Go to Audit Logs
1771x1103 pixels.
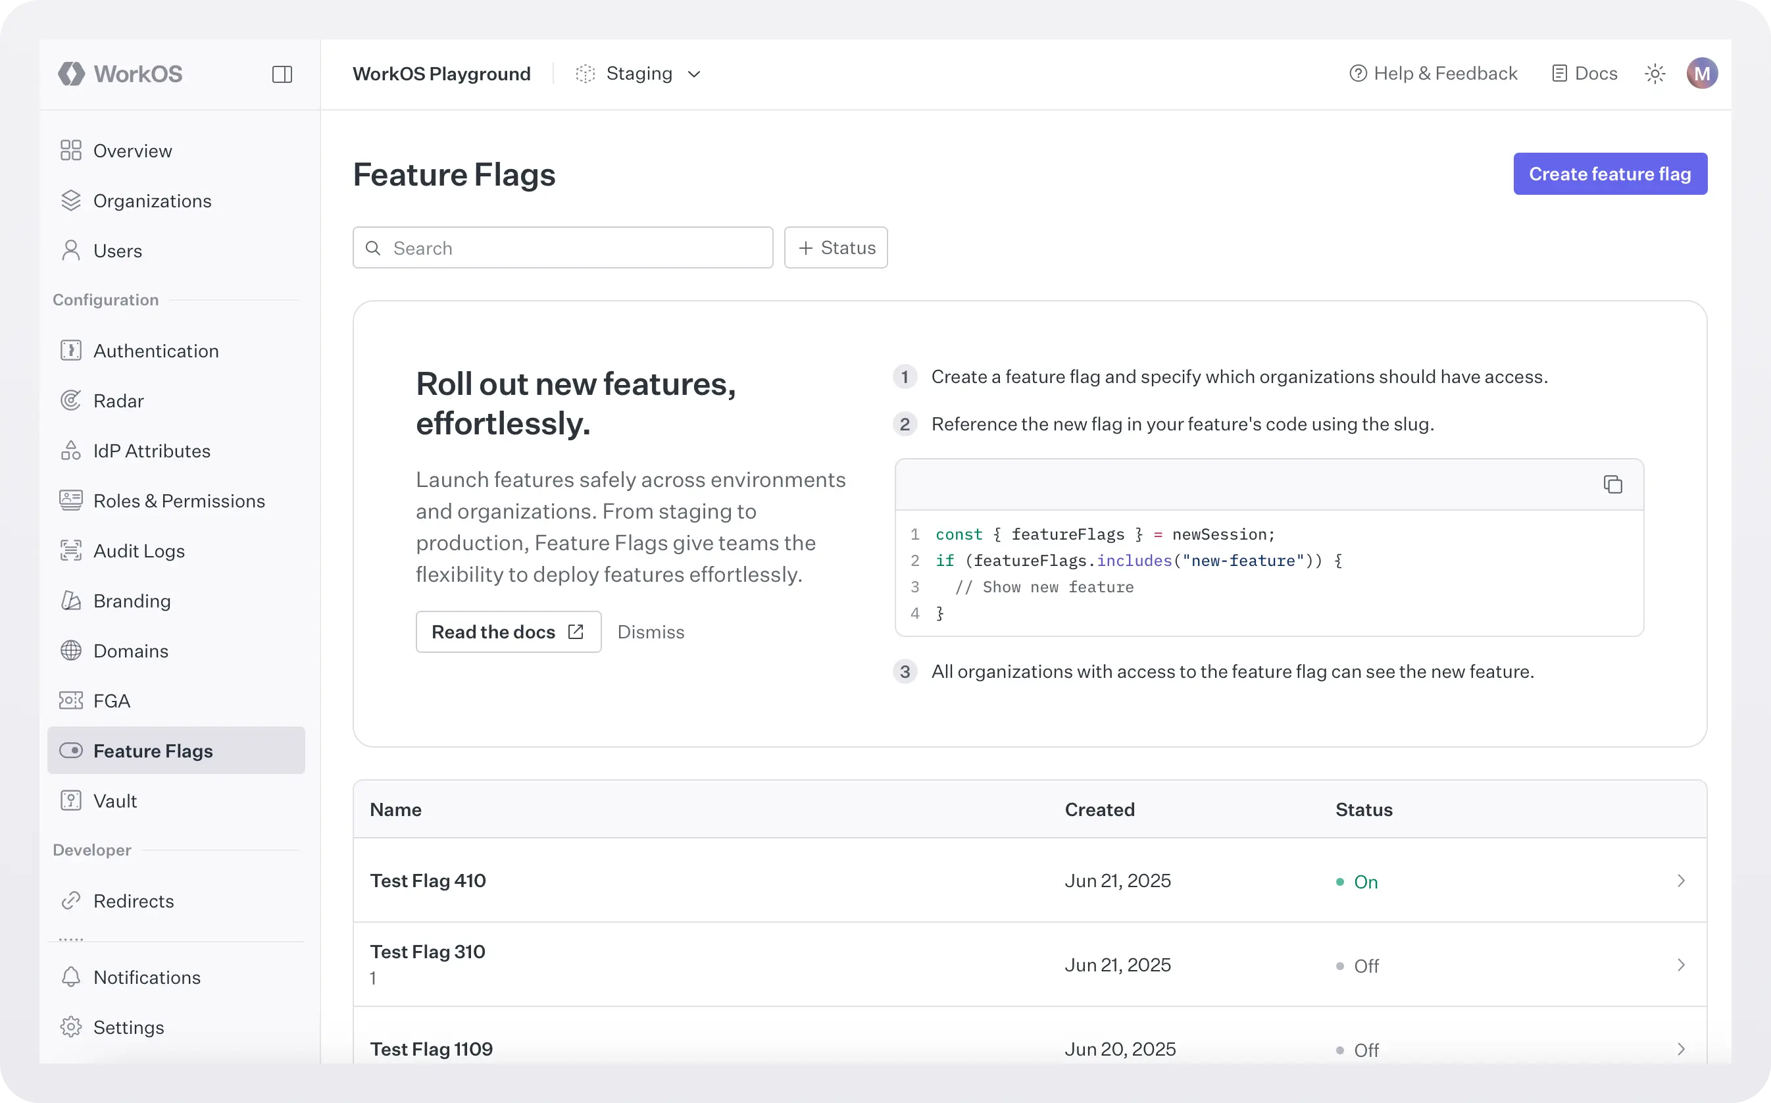point(176,550)
